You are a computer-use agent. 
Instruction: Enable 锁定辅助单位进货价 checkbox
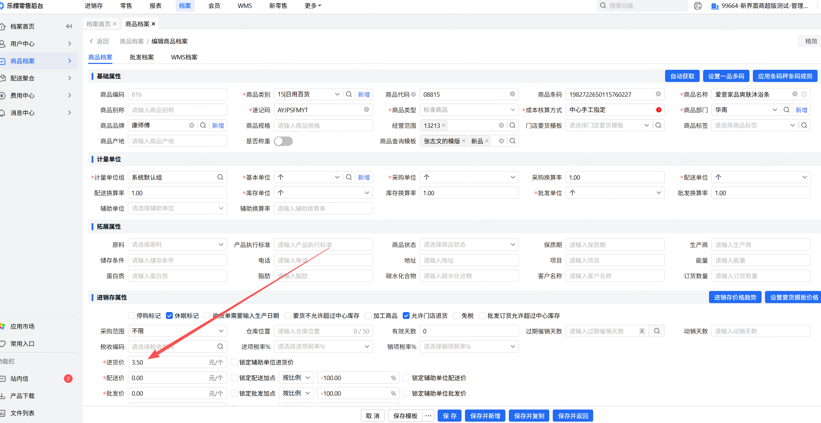(x=234, y=362)
